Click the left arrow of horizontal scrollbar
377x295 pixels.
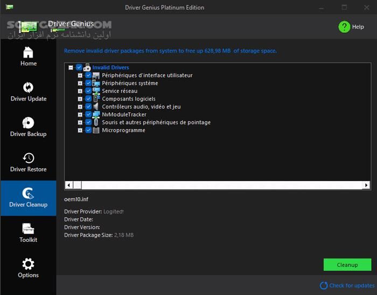pyautogui.click(x=69, y=185)
